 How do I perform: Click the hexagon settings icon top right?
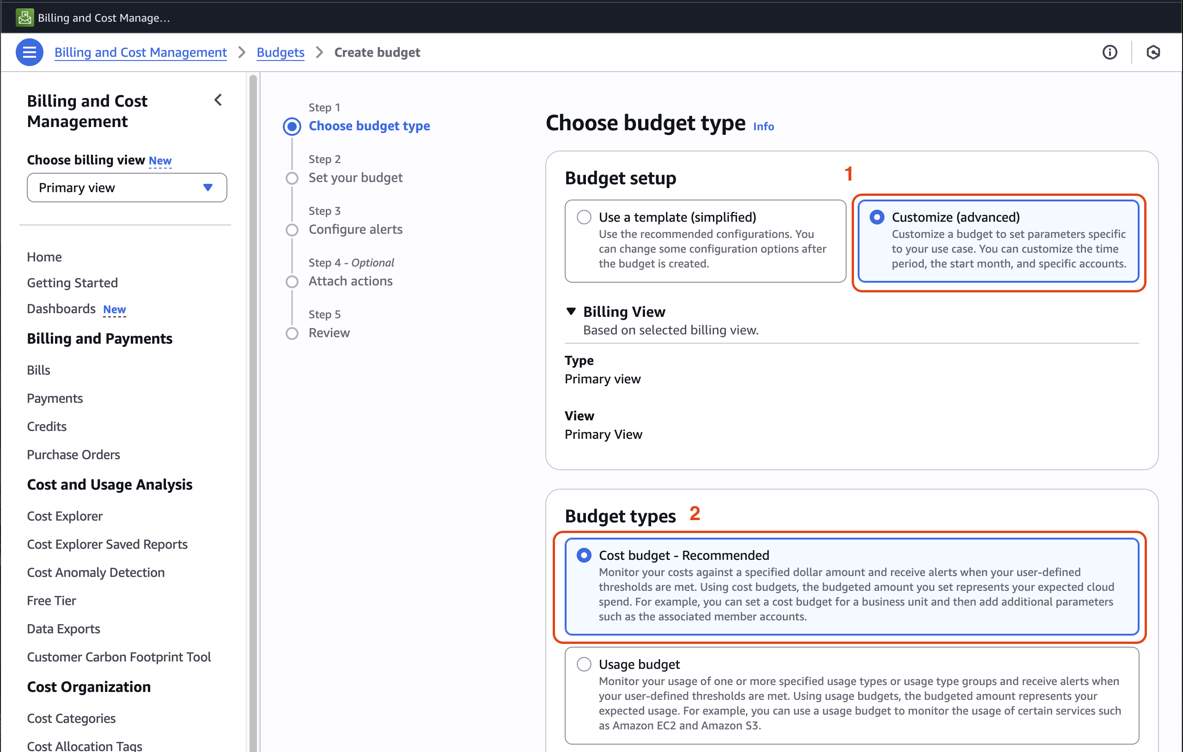[1153, 52]
